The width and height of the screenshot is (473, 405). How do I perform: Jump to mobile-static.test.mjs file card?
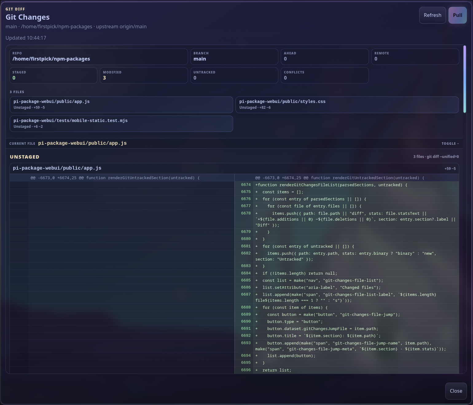coord(121,124)
